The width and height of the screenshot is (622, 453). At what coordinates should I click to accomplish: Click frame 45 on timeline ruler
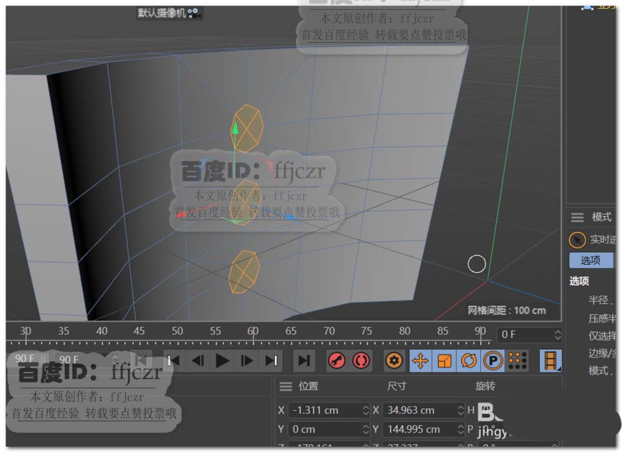coord(139,331)
